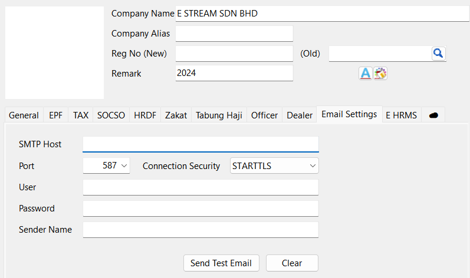Click the Remark field containing 2024
Viewport: 470px width, 278px height.
(x=234, y=73)
